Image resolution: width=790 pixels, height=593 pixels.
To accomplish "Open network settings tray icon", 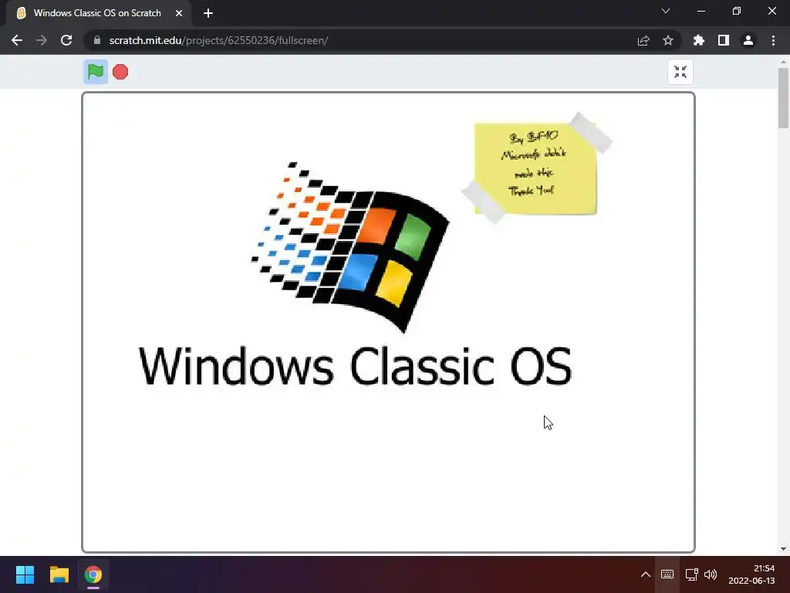I will click(692, 574).
